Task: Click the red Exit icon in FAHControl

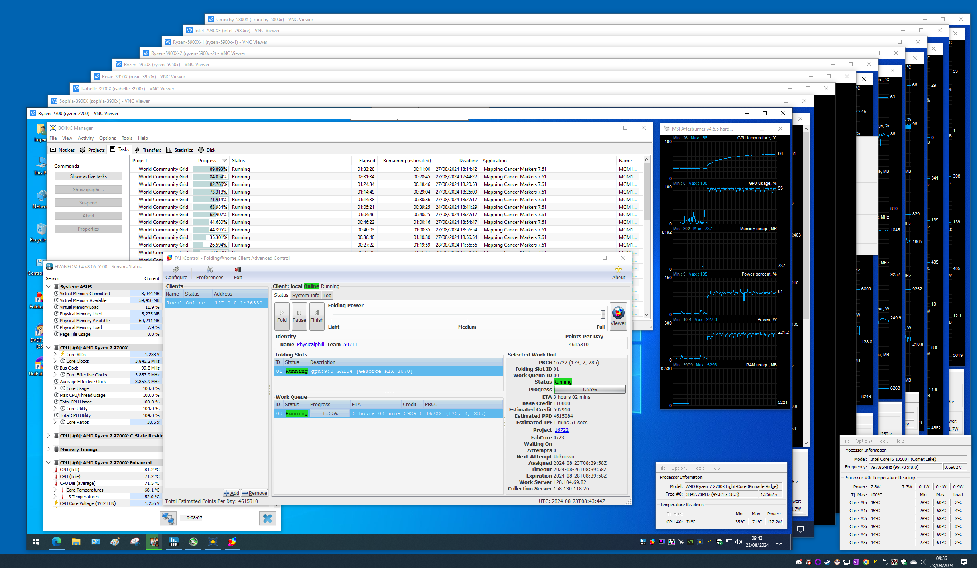Action: click(x=238, y=270)
